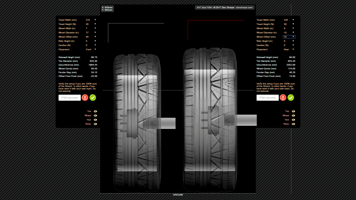The image size is (356, 200).
Task: Toggle Tire visibility eye in left panel
Action: [x=95, y=111]
